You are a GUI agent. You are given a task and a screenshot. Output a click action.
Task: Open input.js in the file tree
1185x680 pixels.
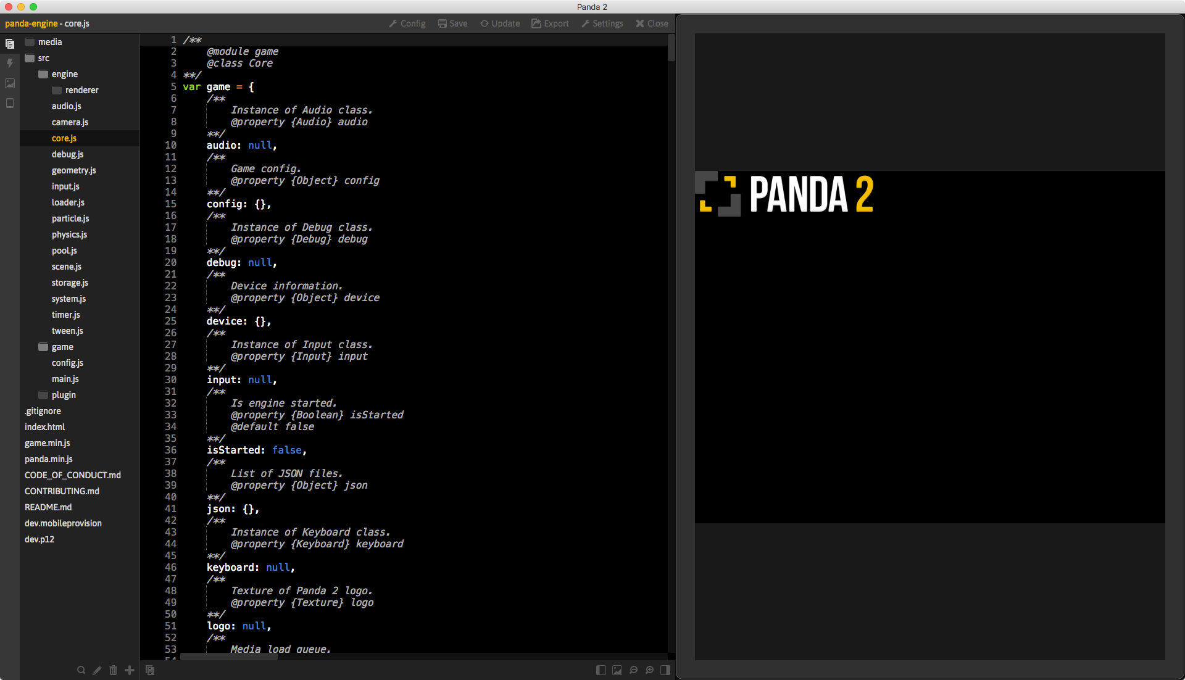click(66, 186)
